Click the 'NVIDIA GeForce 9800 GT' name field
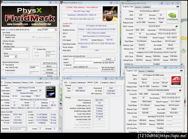This screenshot has height=139, width=188. pos(149,11)
